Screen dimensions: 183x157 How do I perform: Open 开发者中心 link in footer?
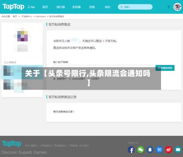(47, 146)
